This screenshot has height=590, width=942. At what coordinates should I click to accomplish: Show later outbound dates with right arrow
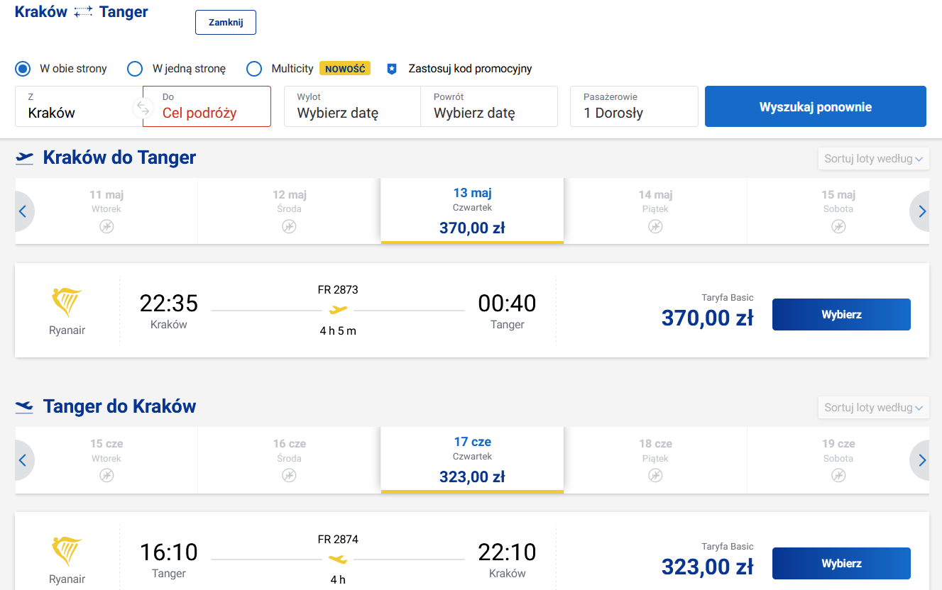(x=921, y=211)
